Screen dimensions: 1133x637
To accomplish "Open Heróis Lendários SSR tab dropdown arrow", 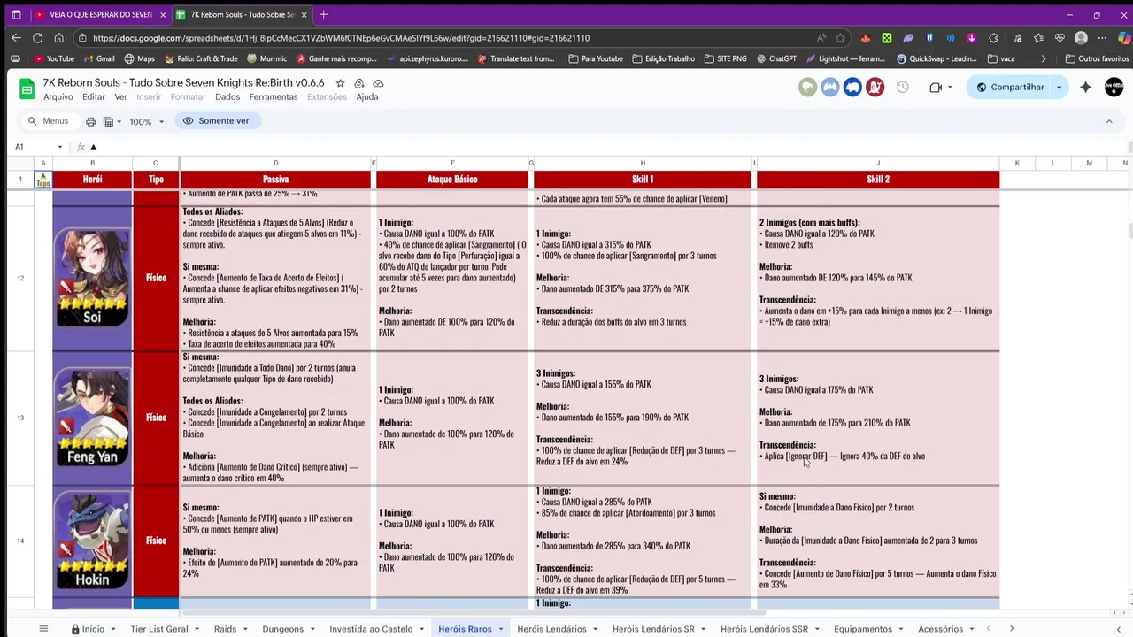I will [817, 629].
